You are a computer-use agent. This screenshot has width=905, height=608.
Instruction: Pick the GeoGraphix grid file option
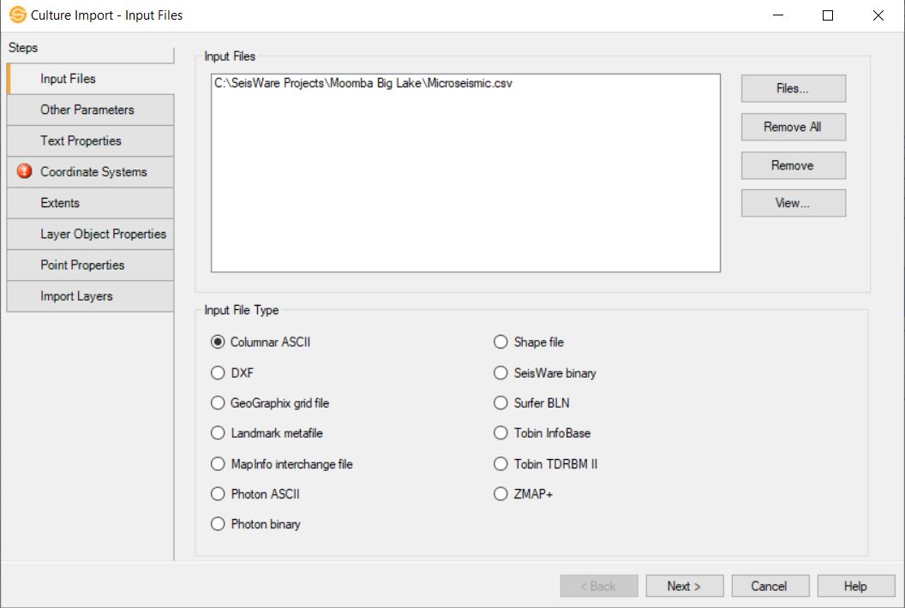218,403
